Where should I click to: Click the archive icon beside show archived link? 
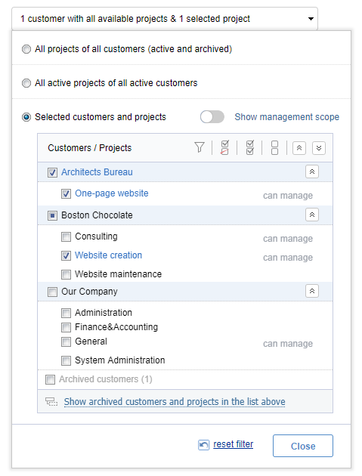51,402
